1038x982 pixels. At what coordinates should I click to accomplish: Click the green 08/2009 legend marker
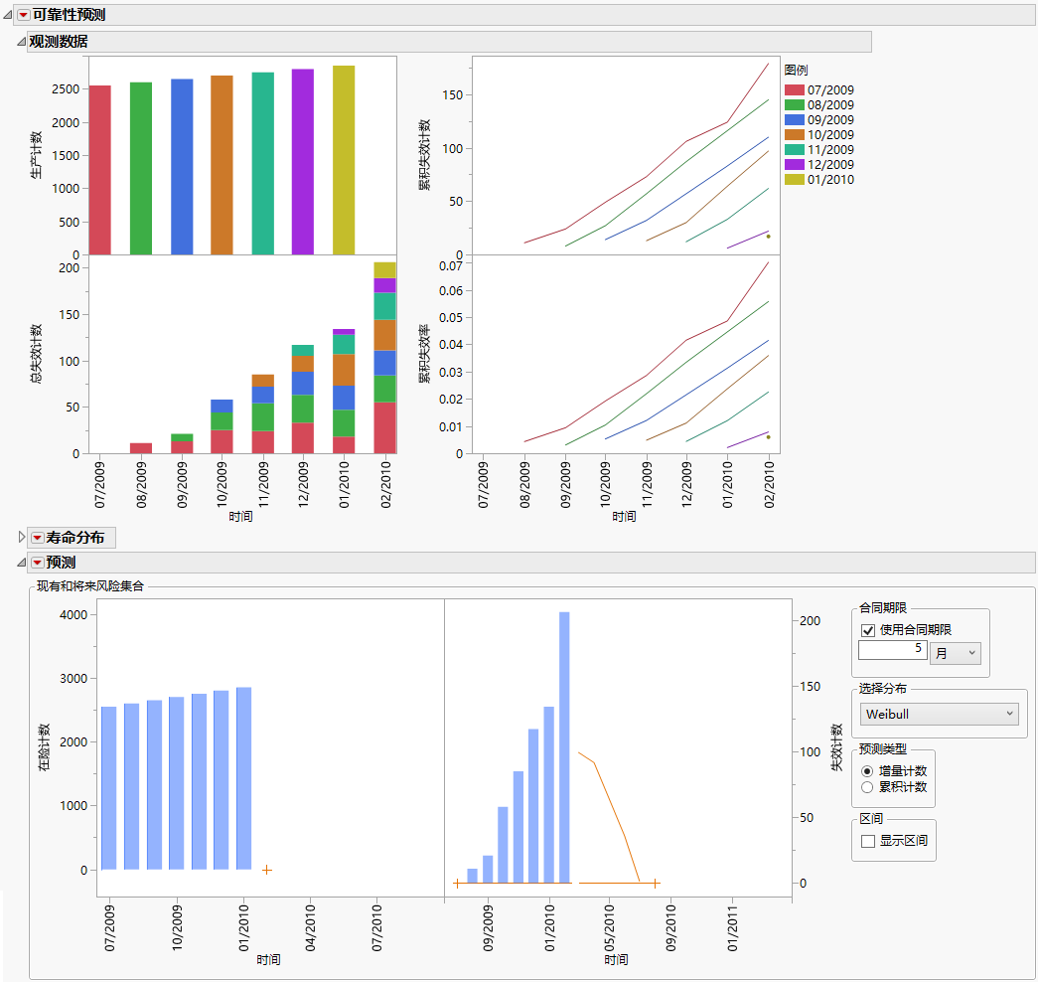795,105
